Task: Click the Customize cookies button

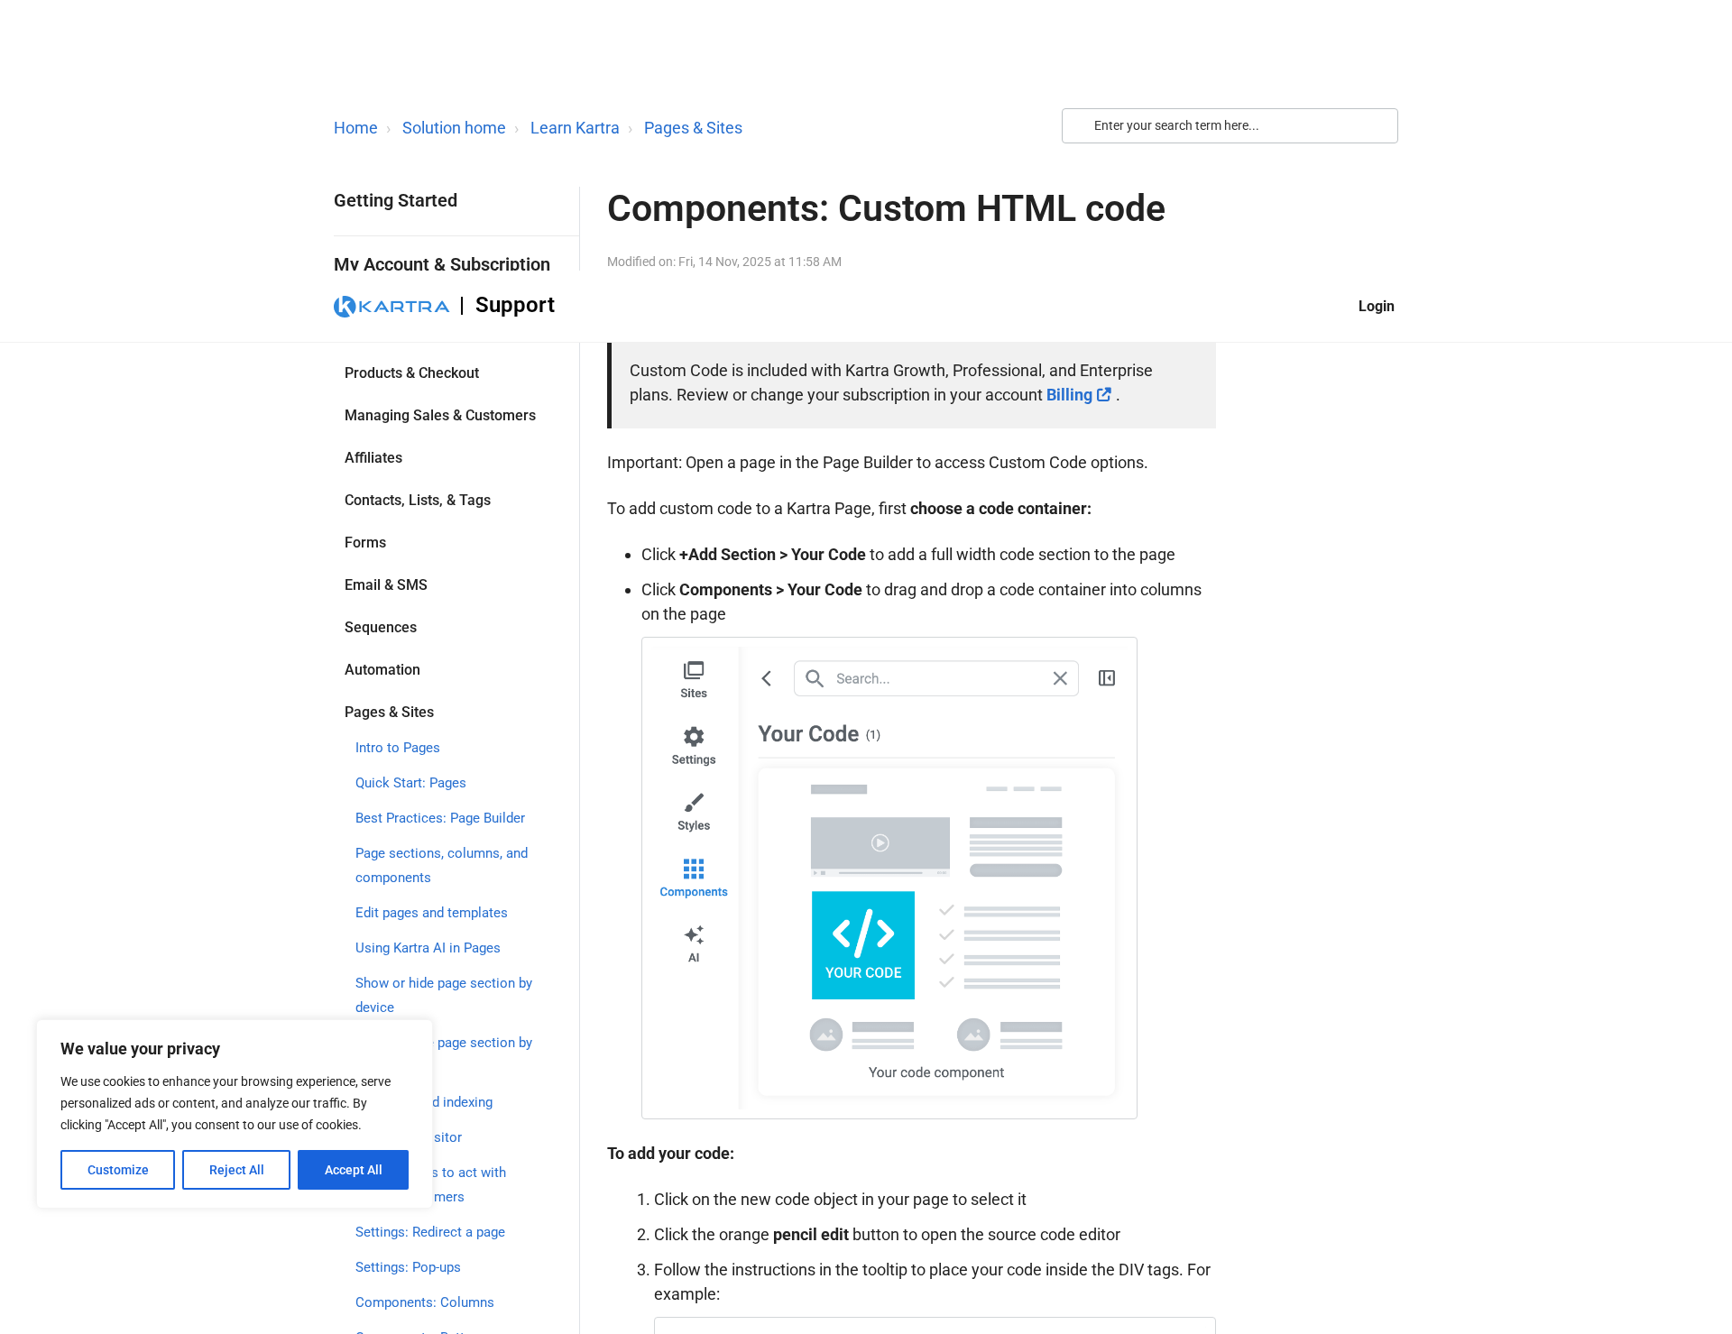Action: (117, 1170)
